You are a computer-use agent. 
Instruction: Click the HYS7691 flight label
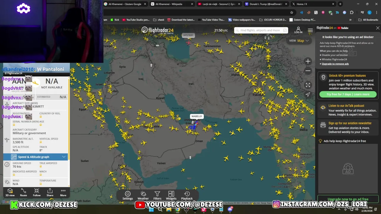click(188, 35)
